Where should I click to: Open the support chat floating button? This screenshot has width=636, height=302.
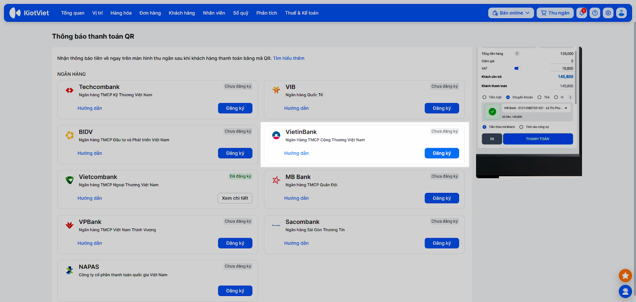point(625,292)
